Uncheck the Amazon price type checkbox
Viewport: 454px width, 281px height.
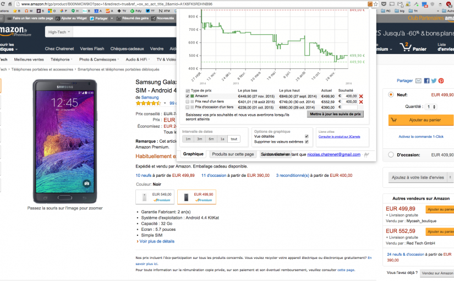pyautogui.click(x=188, y=96)
